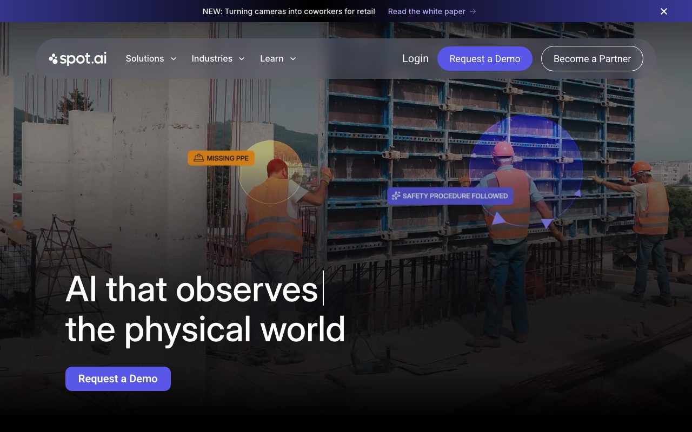Click the announcement text about retail cameras

289,11
